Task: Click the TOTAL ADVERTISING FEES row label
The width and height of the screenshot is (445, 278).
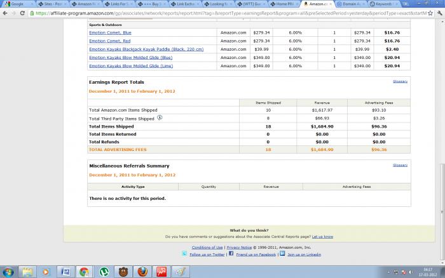Action: (118, 149)
